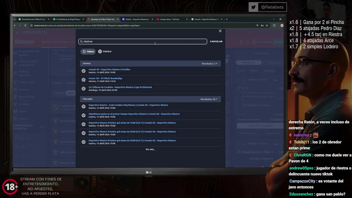Click soccer ball icon beside Gremio RS Partidos
The height and width of the screenshot is (198, 352).
coord(84,71)
